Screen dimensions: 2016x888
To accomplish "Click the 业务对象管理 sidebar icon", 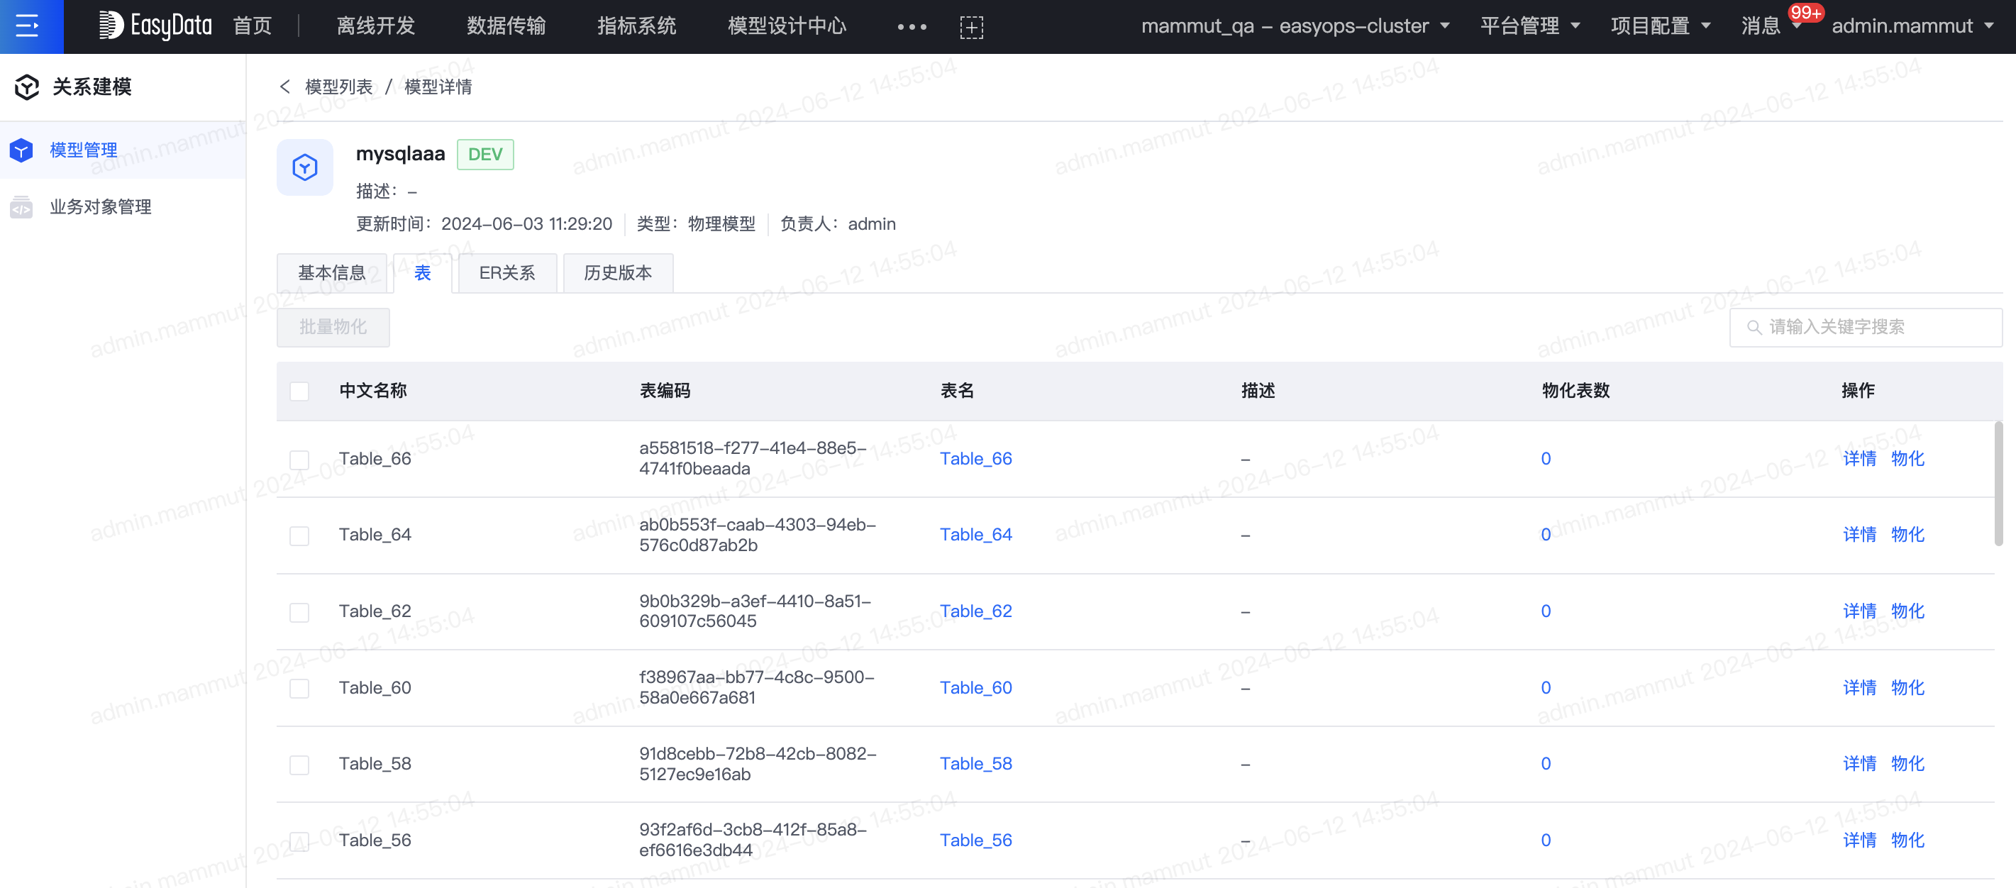I will (21, 206).
